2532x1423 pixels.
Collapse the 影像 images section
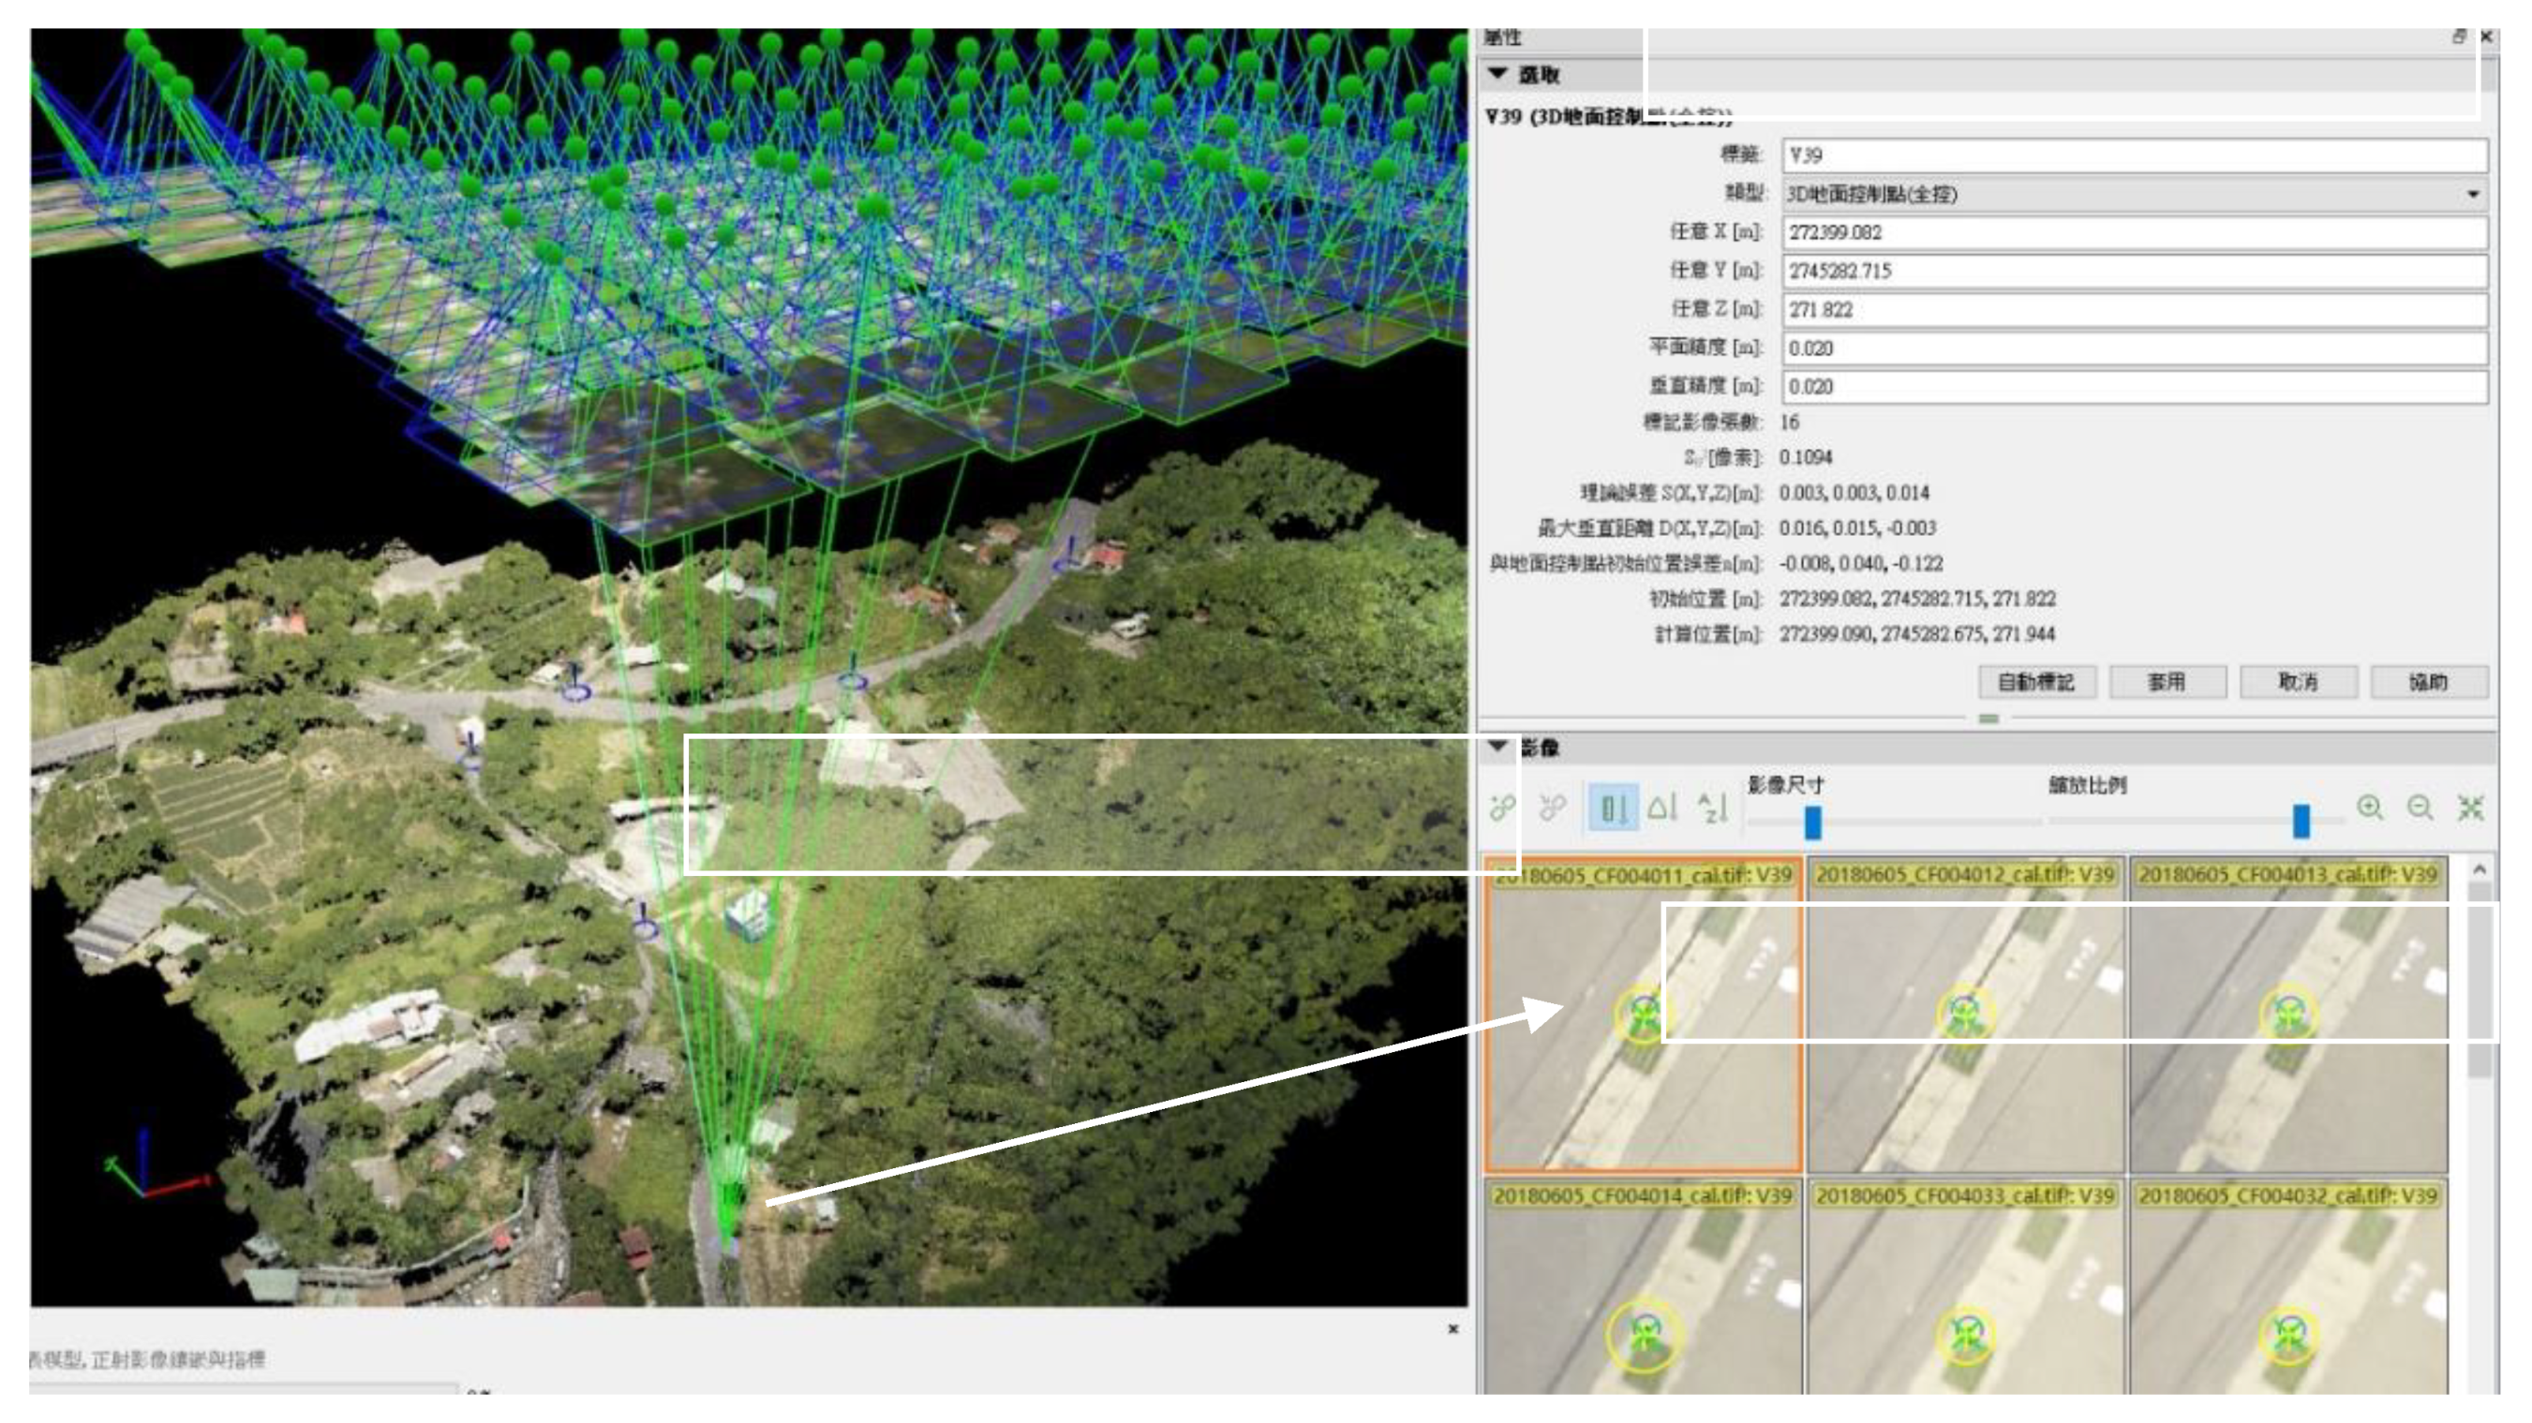coord(1498,745)
